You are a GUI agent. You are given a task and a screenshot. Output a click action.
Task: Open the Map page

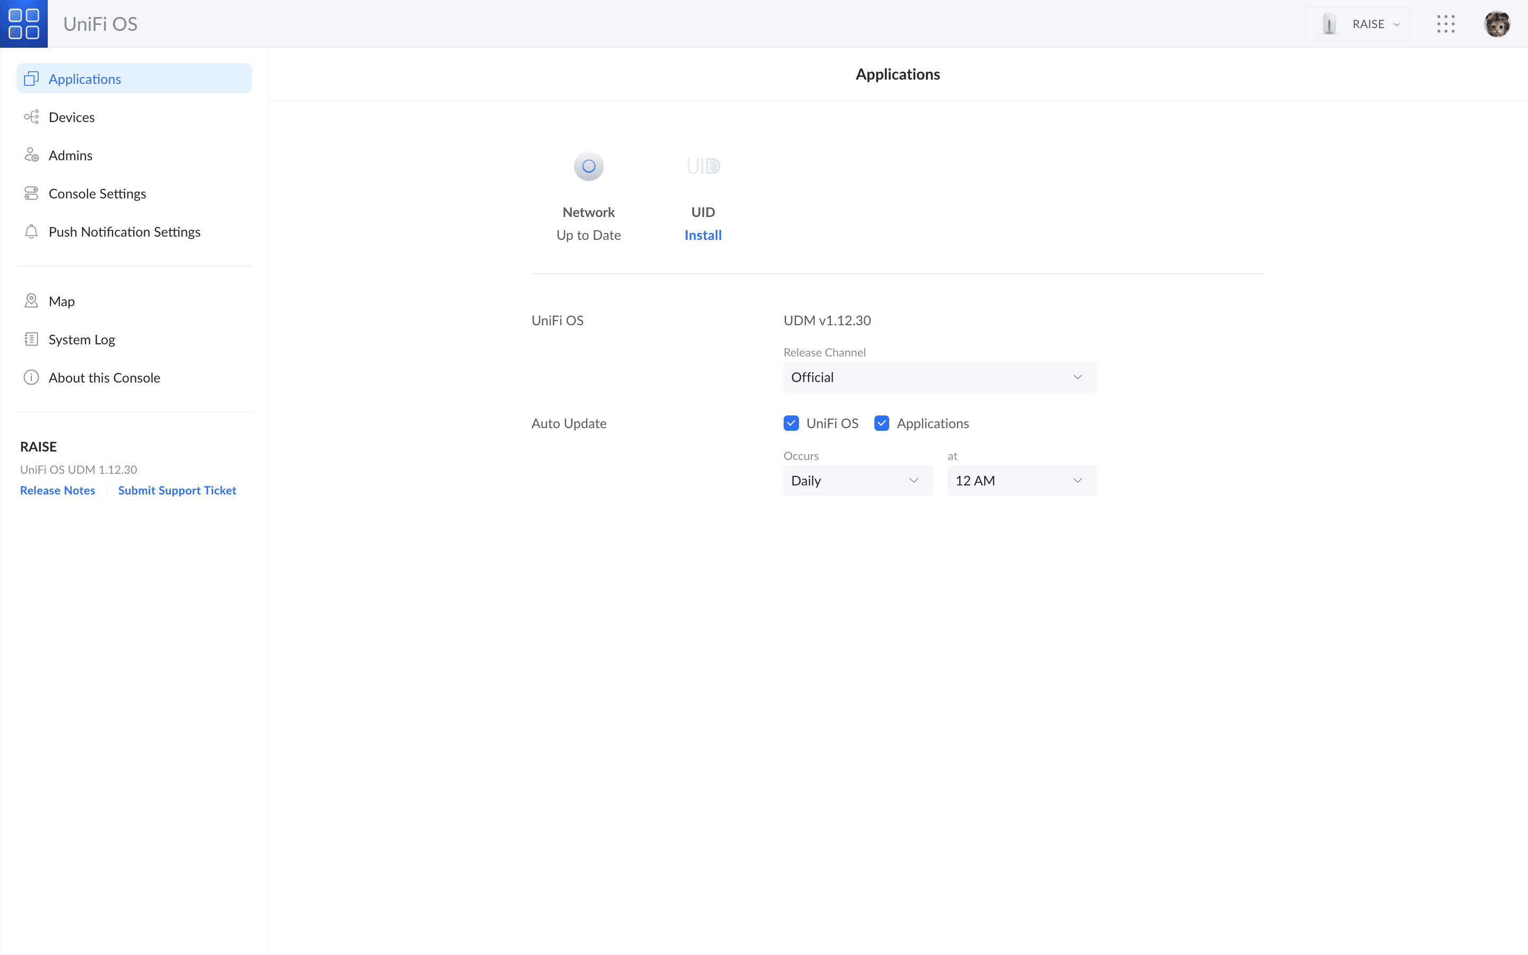(134, 301)
